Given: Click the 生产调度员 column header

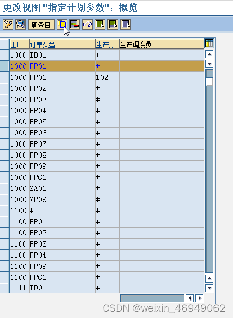Looking at the screenshot, I should [x=162, y=44].
